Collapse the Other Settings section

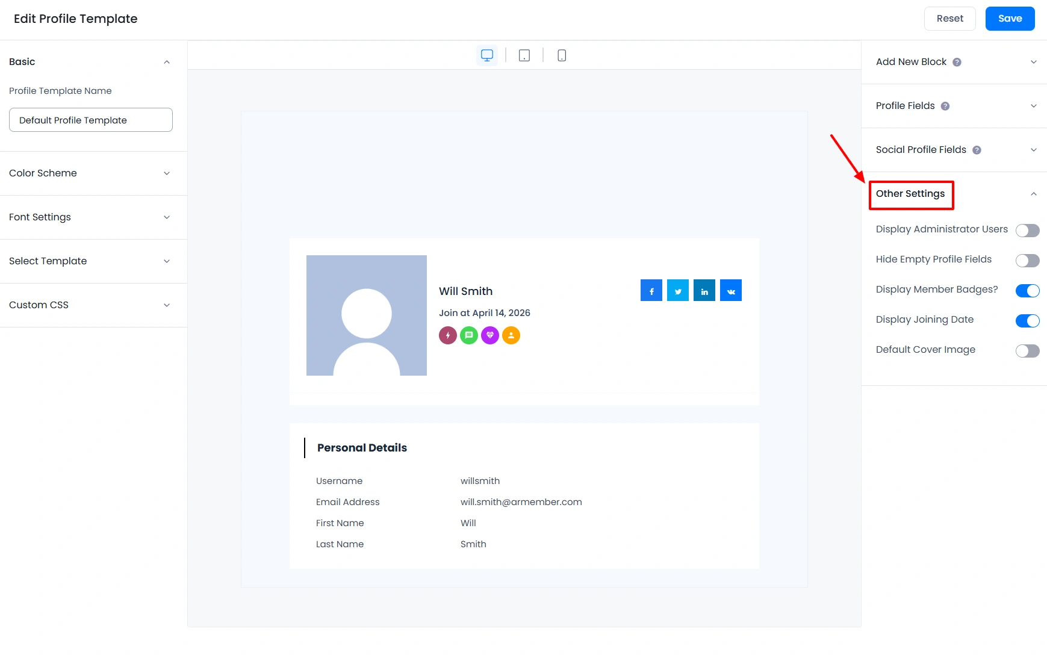(1034, 194)
